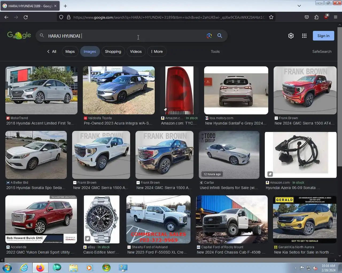Open the Firefox extensions puzzle icon
This screenshot has width=342, height=273.
[x=316, y=17]
